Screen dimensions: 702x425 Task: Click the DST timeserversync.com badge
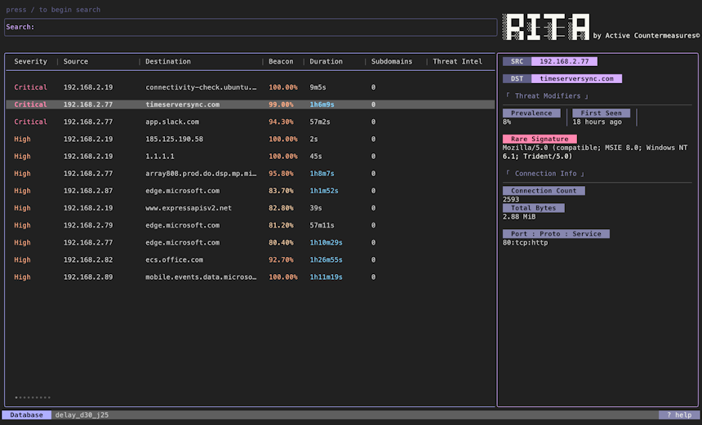[x=562, y=78]
